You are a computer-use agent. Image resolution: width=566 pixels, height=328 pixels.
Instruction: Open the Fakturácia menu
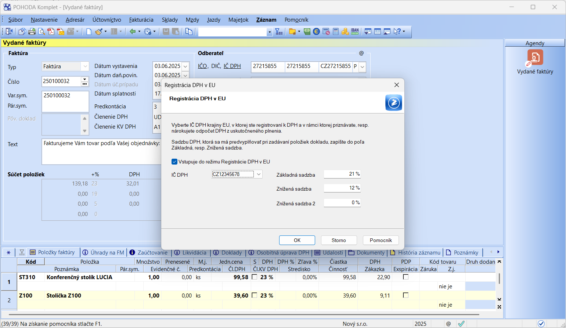[x=141, y=20]
